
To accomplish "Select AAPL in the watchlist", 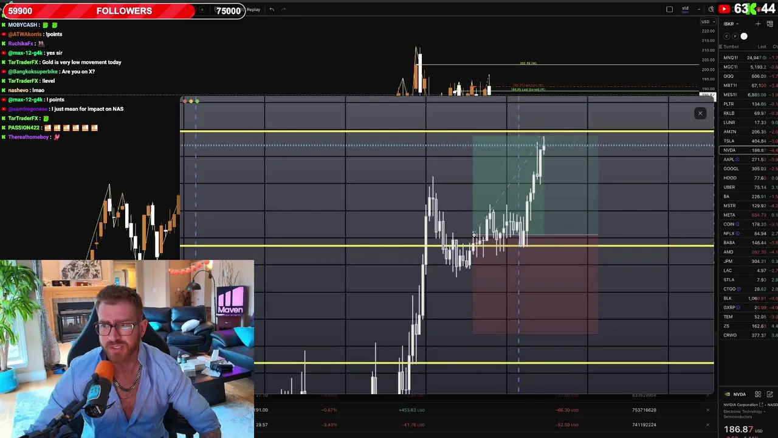I will (749, 159).
